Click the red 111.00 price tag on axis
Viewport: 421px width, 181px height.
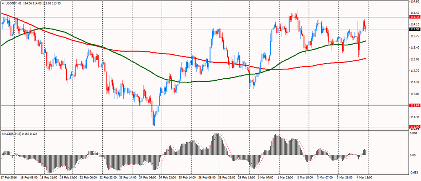(x=415, y=126)
